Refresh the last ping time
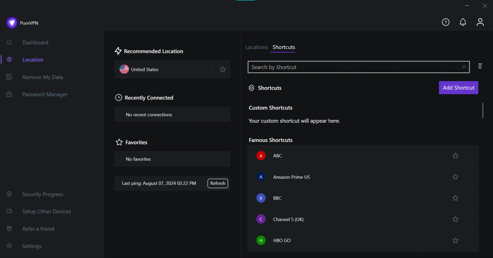This screenshot has width=493, height=258. pyautogui.click(x=218, y=183)
